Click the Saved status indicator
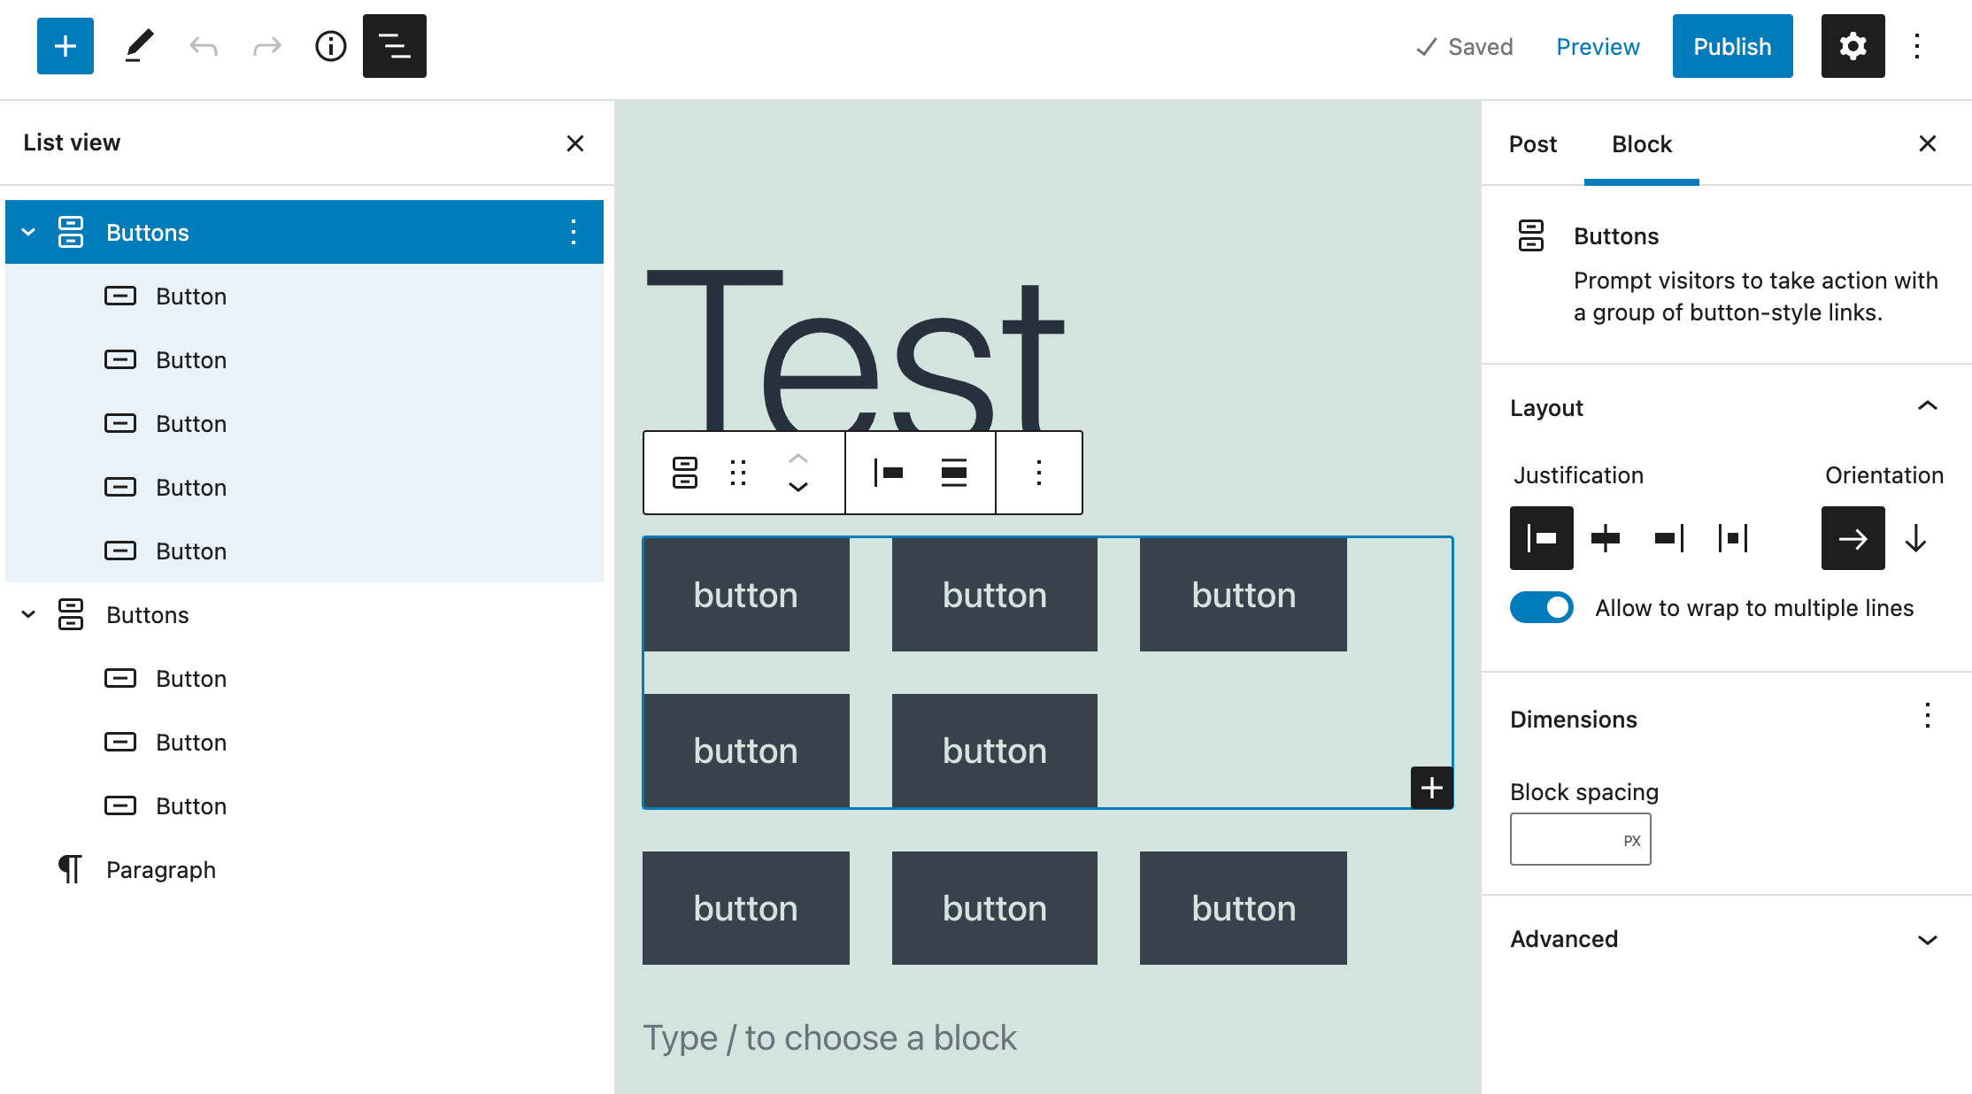Screen dimensions: 1972x1094 click(1465, 46)
